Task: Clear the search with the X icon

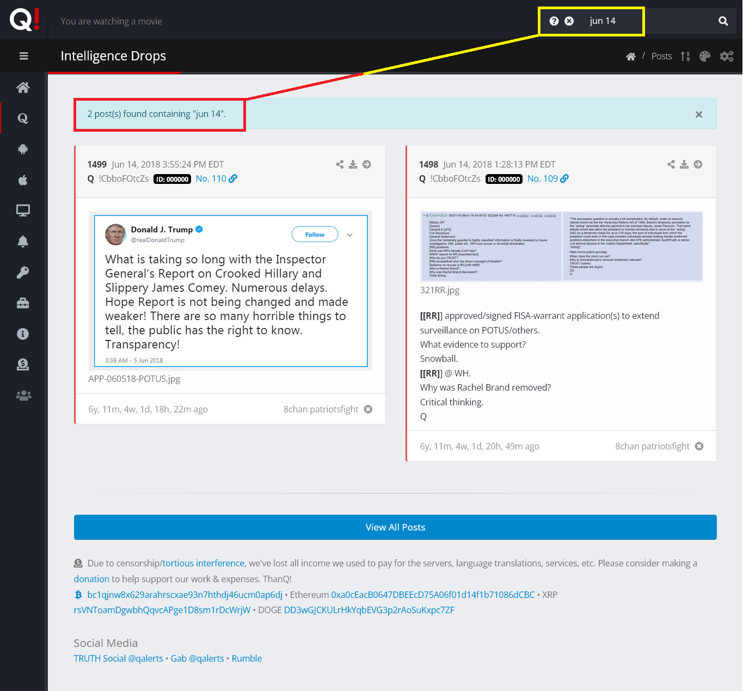Action: click(569, 21)
